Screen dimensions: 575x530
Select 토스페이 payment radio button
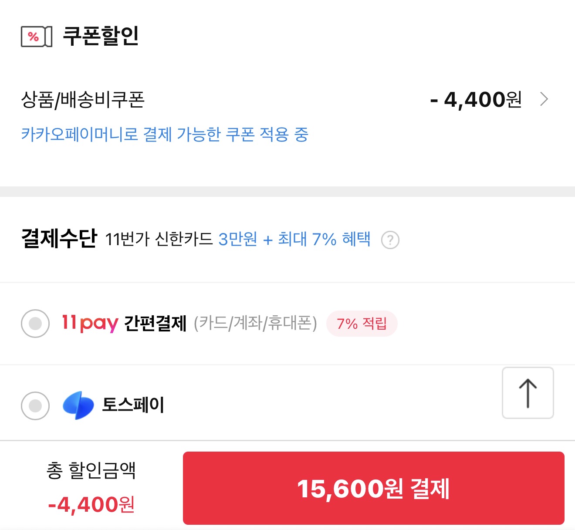(35, 405)
